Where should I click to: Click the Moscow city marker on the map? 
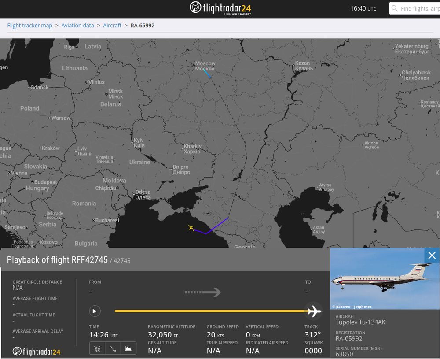coord(193,66)
